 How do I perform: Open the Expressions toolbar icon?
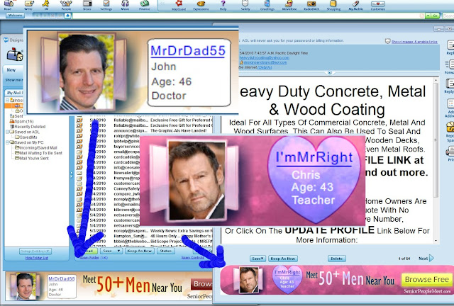(201, 4)
